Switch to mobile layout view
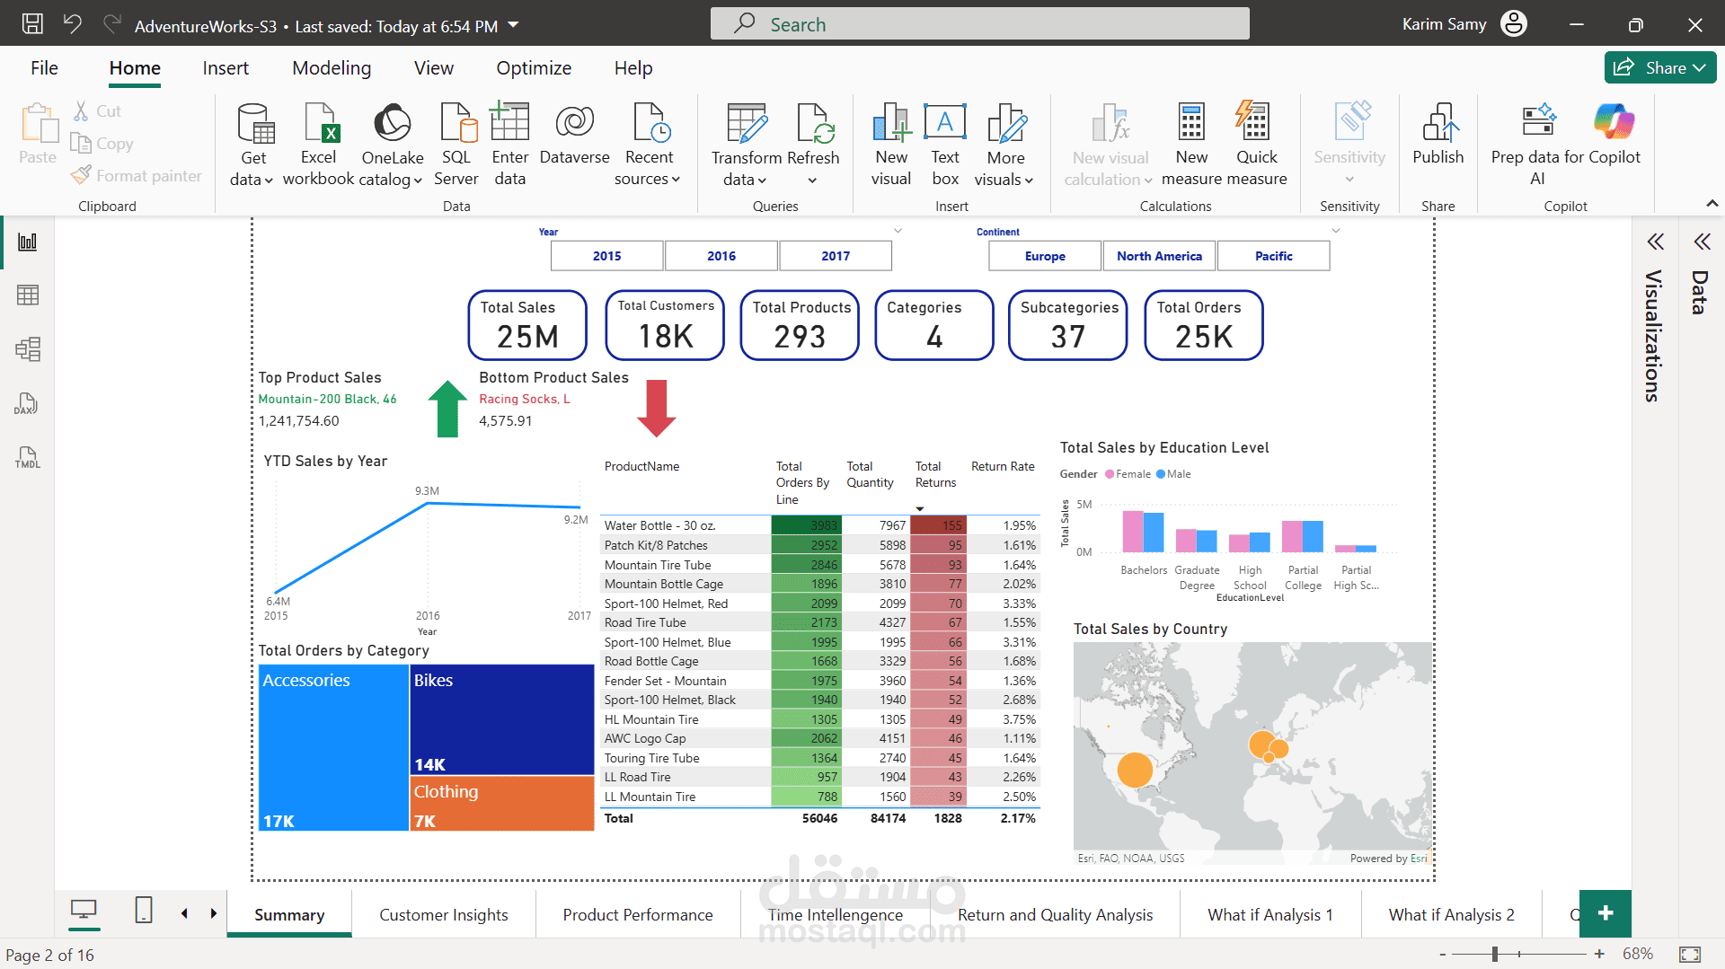 144,911
